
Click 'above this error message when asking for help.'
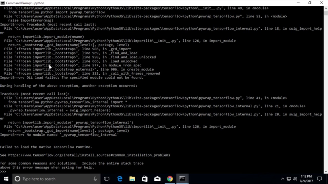(x=47, y=167)
